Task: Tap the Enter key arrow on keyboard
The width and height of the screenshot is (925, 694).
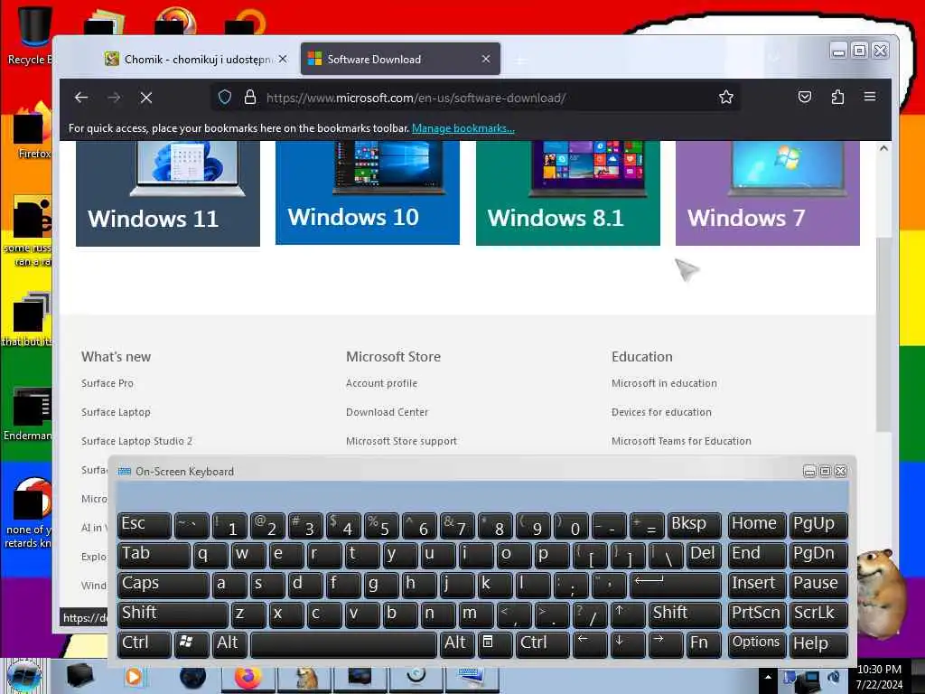Action: coord(676,585)
